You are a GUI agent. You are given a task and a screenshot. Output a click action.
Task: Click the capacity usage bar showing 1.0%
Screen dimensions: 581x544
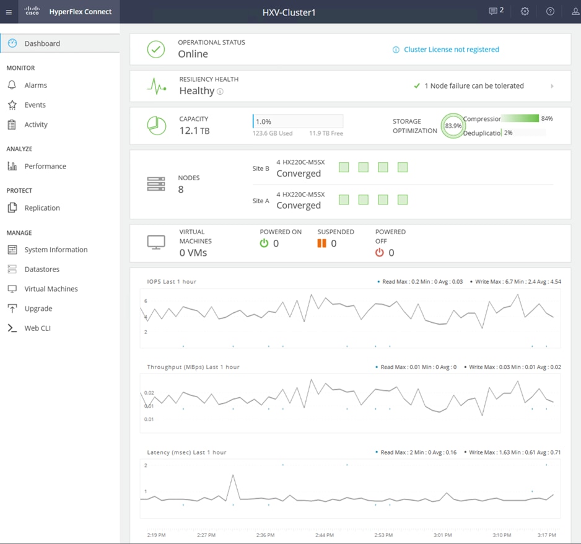coord(297,122)
